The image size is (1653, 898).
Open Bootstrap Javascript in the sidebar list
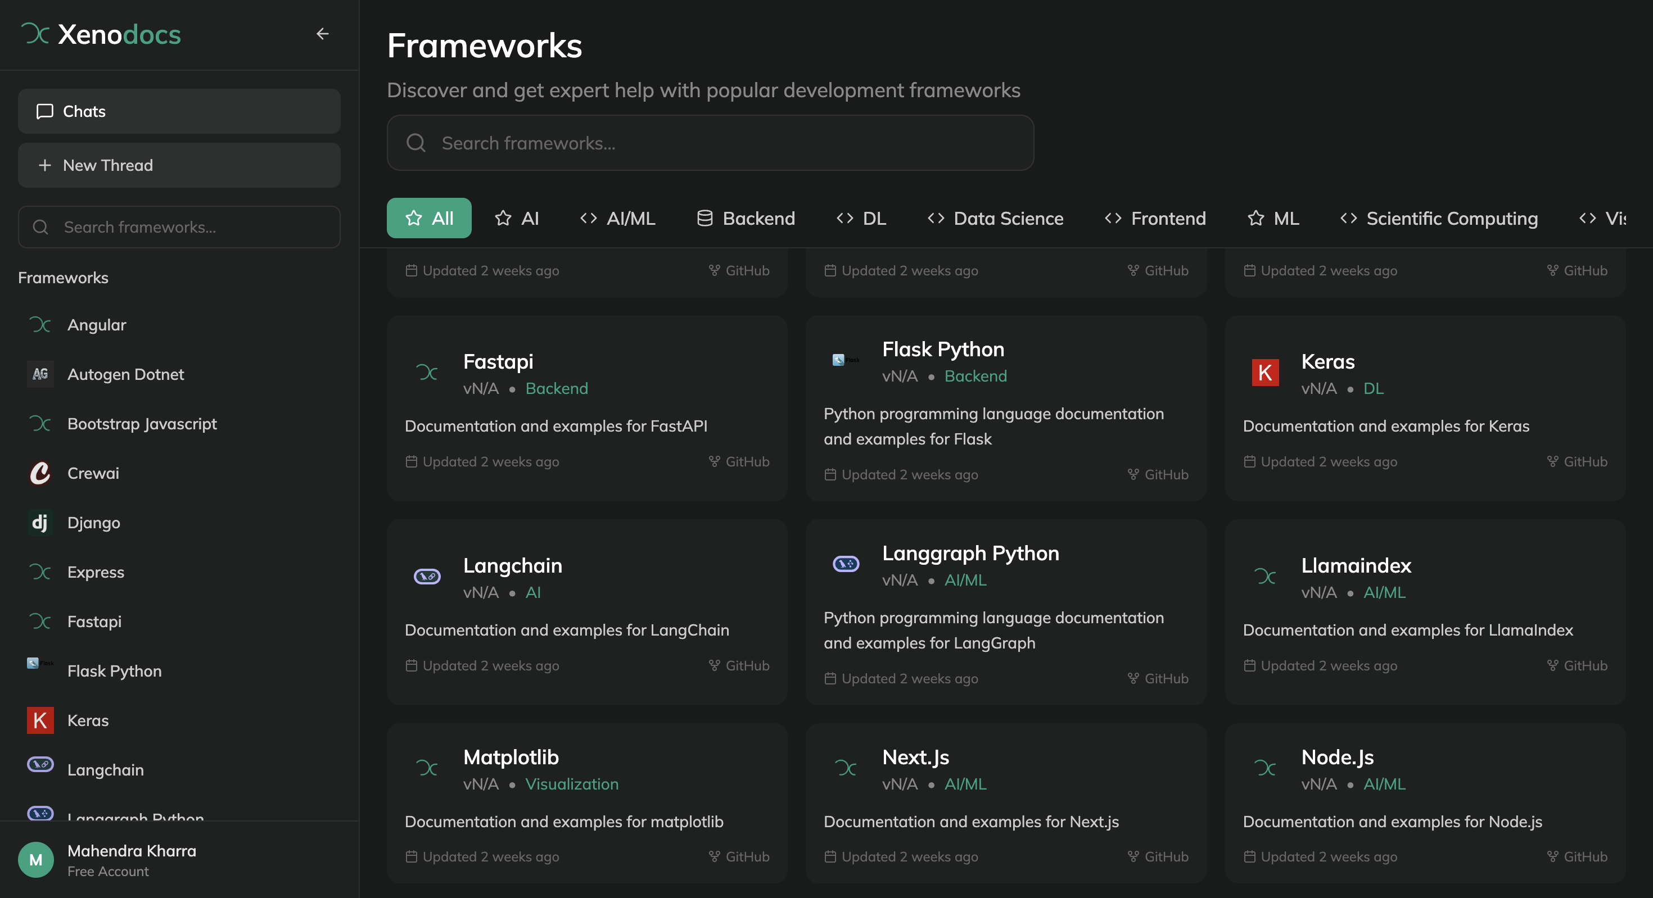click(142, 423)
